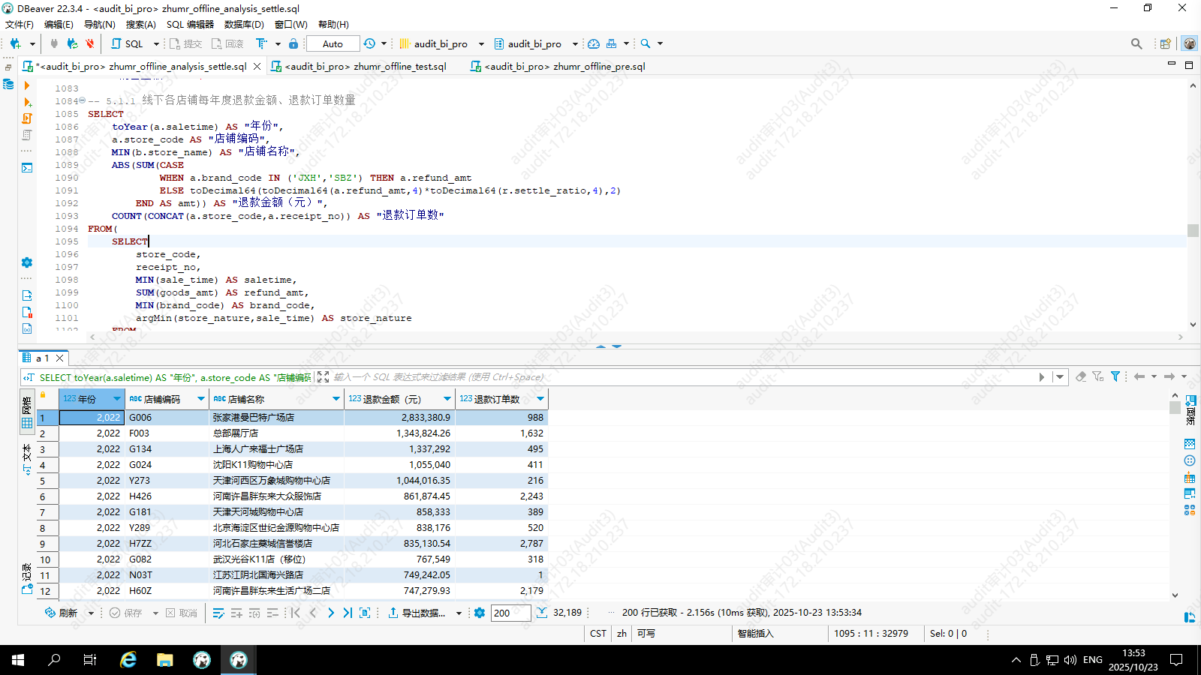Click the execute SQL statement arrow
The width and height of the screenshot is (1201, 675).
point(27,85)
